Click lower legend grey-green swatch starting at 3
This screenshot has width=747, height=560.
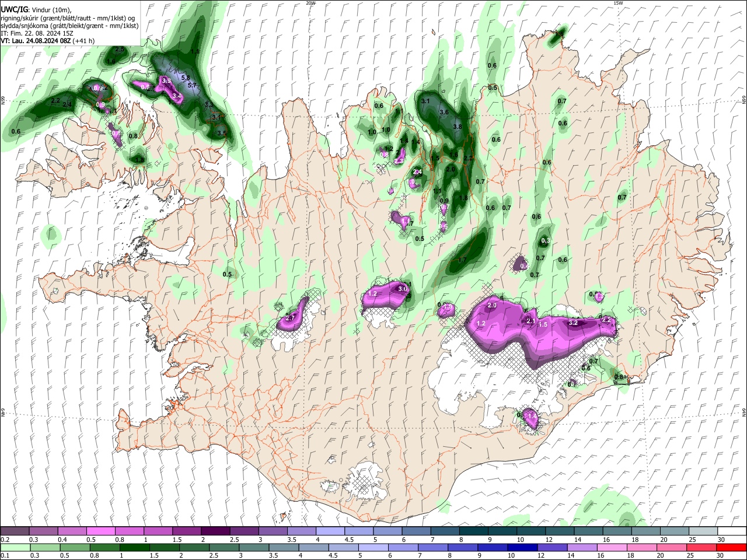pyautogui.click(x=253, y=547)
